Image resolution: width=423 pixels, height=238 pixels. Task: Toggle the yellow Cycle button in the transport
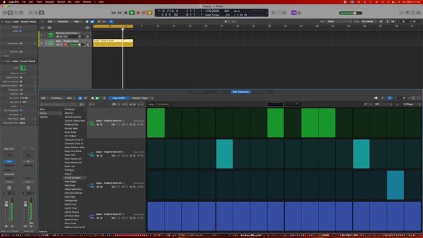149,13
